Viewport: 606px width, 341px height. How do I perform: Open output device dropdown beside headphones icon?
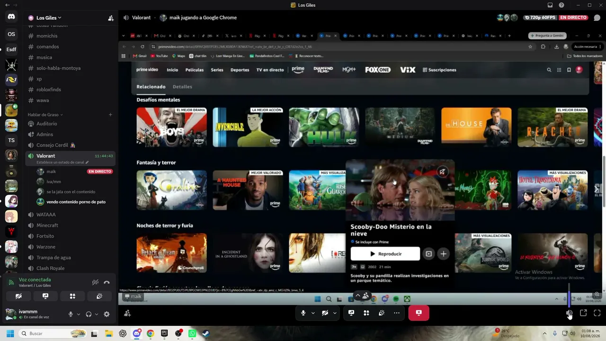tap(97, 314)
